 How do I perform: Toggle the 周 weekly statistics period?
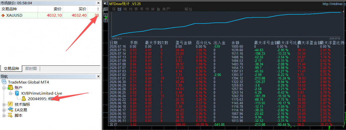125,9
